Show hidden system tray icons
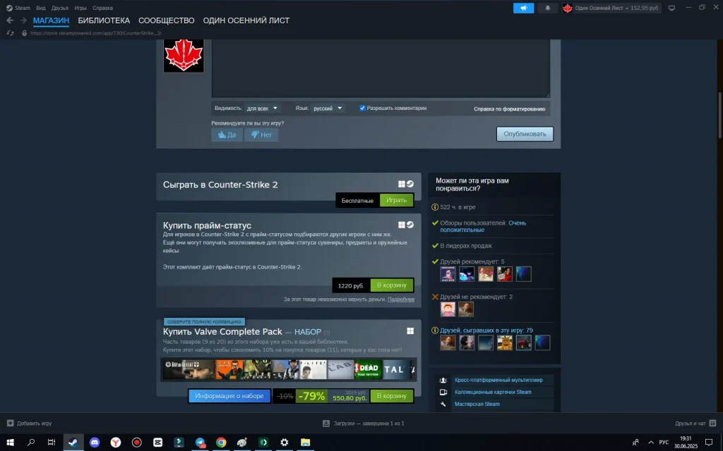This screenshot has height=451, width=723. pos(651,443)
